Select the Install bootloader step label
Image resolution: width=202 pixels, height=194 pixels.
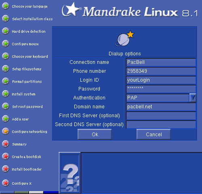click(x=27, y=169)
